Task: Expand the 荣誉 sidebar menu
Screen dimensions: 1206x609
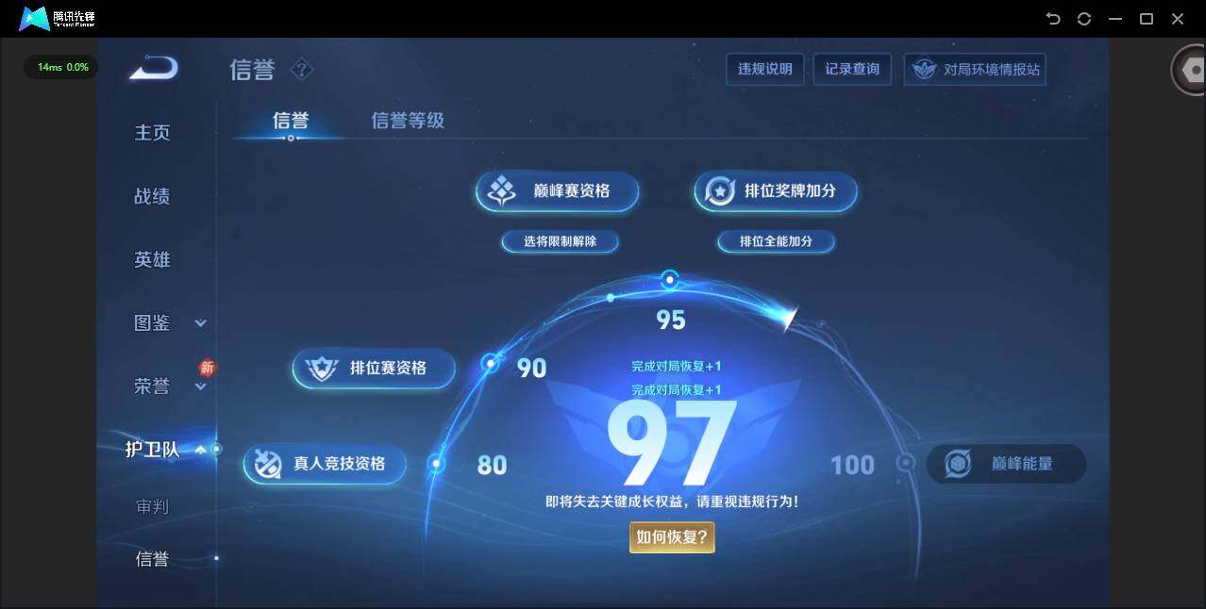Action: [x=201, y=386]
